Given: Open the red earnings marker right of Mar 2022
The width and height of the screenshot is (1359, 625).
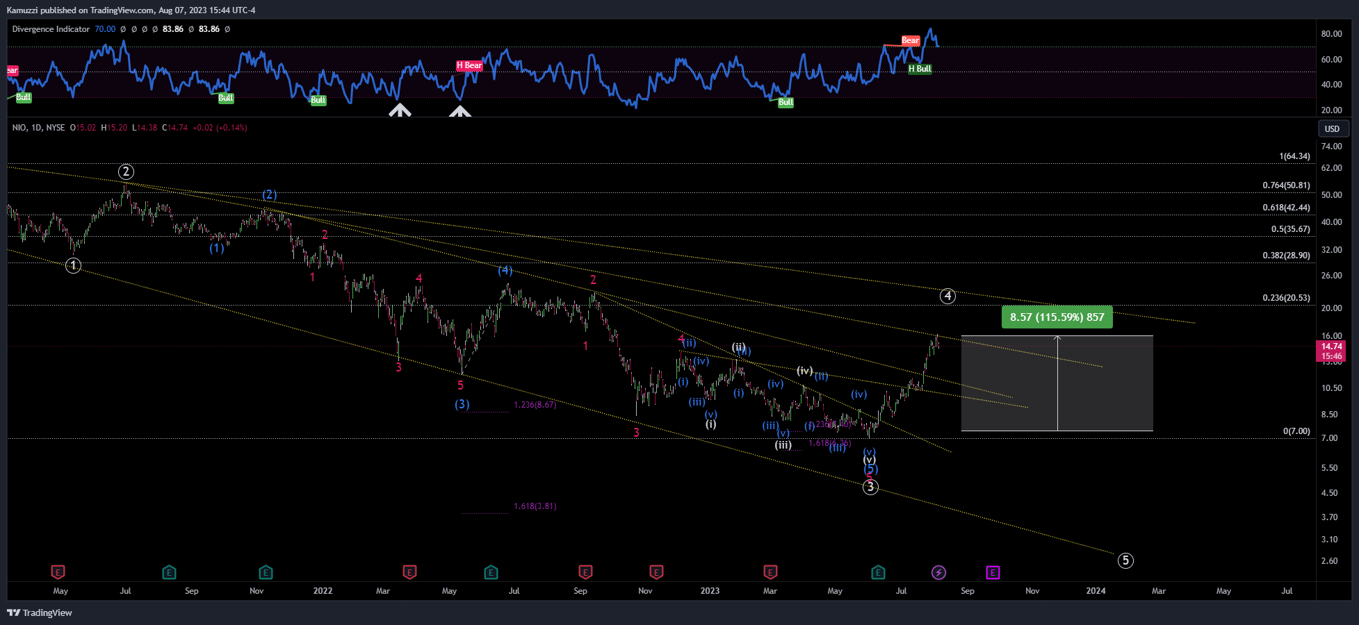Looking at the screenshot, I should (x=409, y=572).
